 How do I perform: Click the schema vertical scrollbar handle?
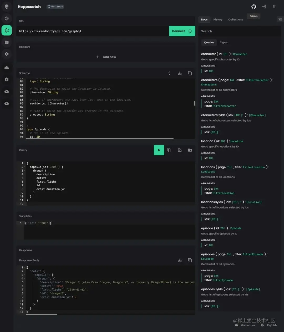(195, 103)
